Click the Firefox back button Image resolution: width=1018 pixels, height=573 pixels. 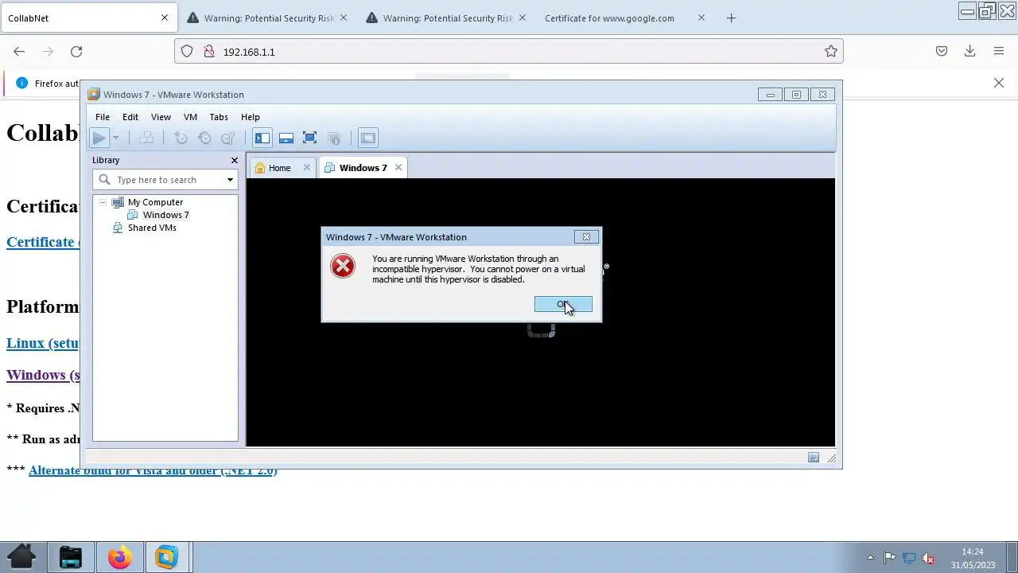pyautogui.click(x=19, y=52)
